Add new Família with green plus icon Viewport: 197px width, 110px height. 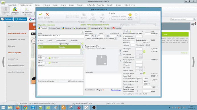50,63
